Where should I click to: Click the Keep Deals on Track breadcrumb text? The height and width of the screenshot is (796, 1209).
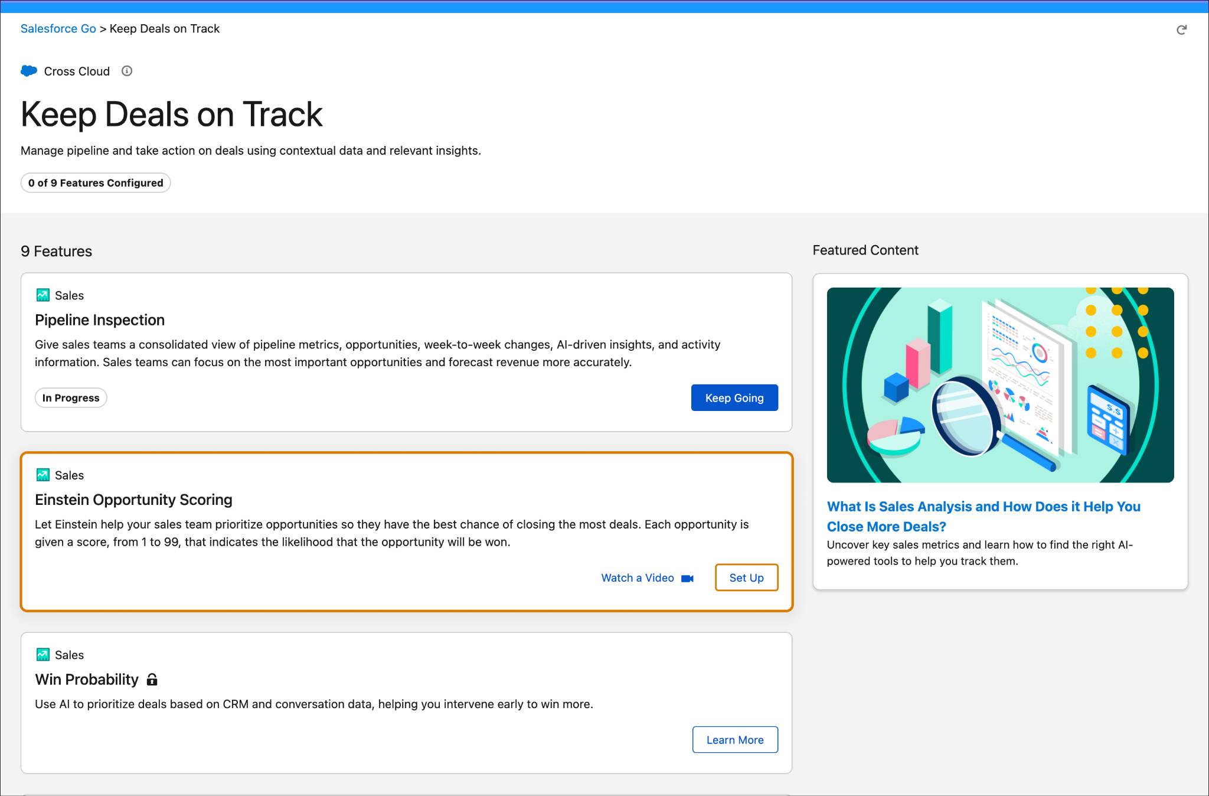(165, 28)
